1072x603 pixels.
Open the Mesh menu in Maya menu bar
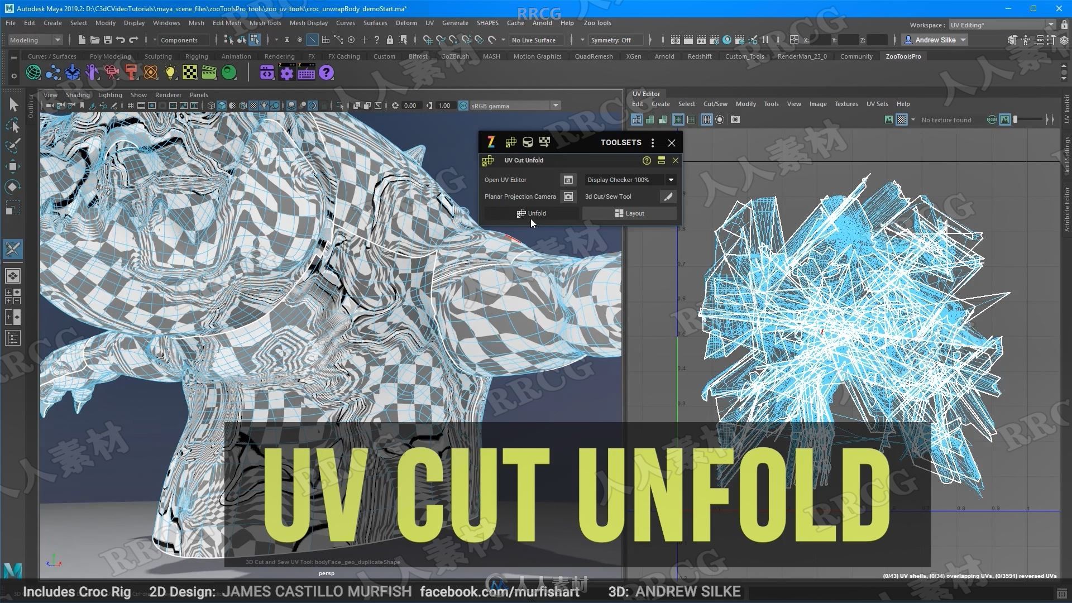(196, 23)
